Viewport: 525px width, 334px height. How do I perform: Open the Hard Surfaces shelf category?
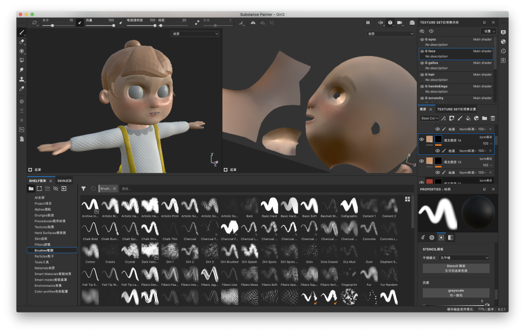pos(50,233)
